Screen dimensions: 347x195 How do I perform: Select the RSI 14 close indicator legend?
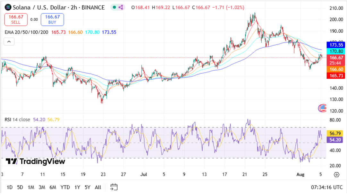tap(17, 120)
